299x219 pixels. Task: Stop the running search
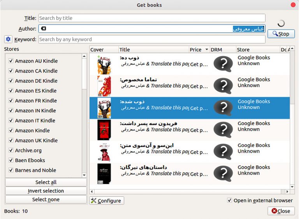click(x=281, y=34)
